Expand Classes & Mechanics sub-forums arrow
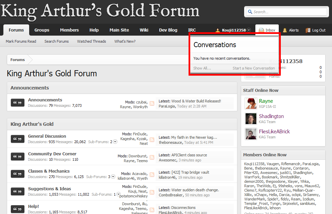Image resolution: width=332 pixels, height=214 pixels. (113, 177)
